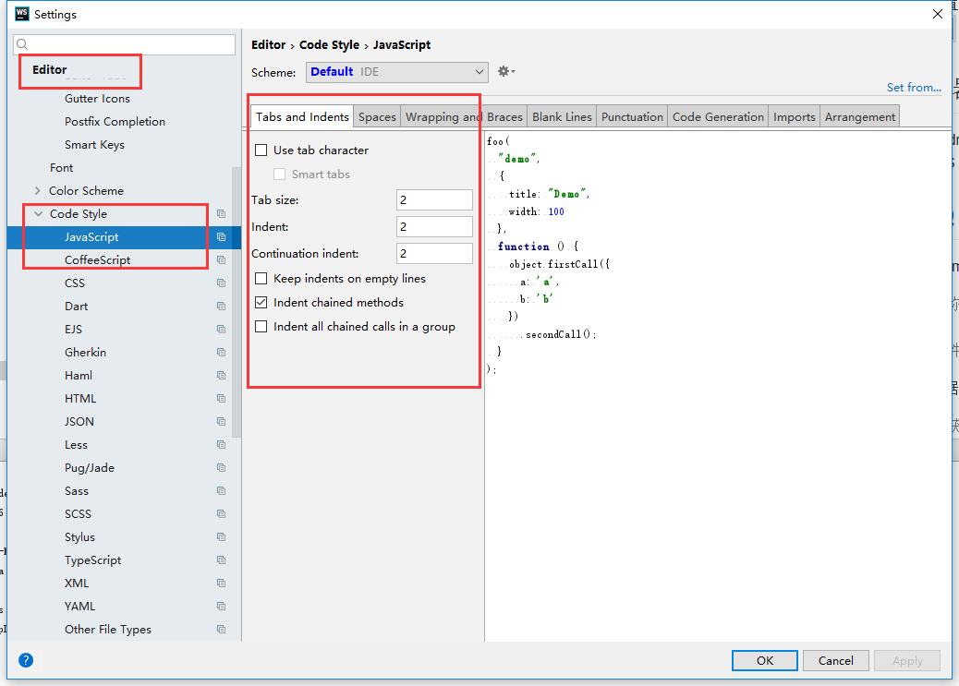This screenshot has width=959, height=686.
Task: Click the scheme copy icon next to Dart
Action: point(222,307)
